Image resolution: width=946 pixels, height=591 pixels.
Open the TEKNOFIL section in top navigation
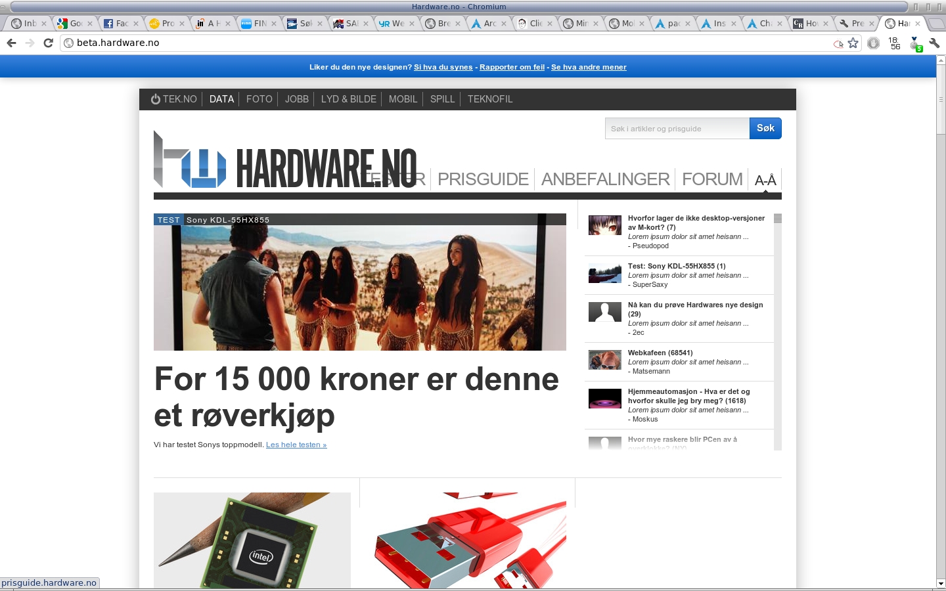(x=490, y=99)
